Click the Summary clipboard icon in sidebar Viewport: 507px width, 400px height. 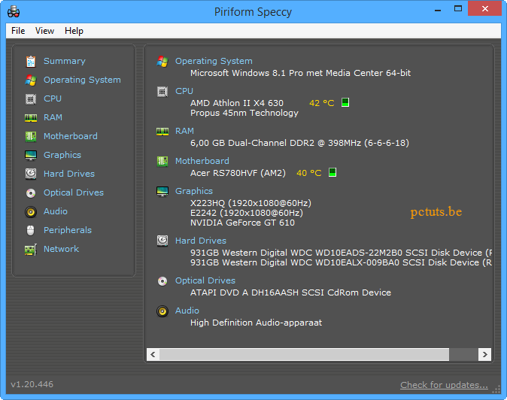(x=31, y=61)
